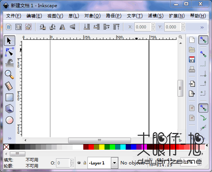Screen dimensions: 212x172
Task: Click the horizontal canvas scrollbar thumb
Action: coord(100,140)
